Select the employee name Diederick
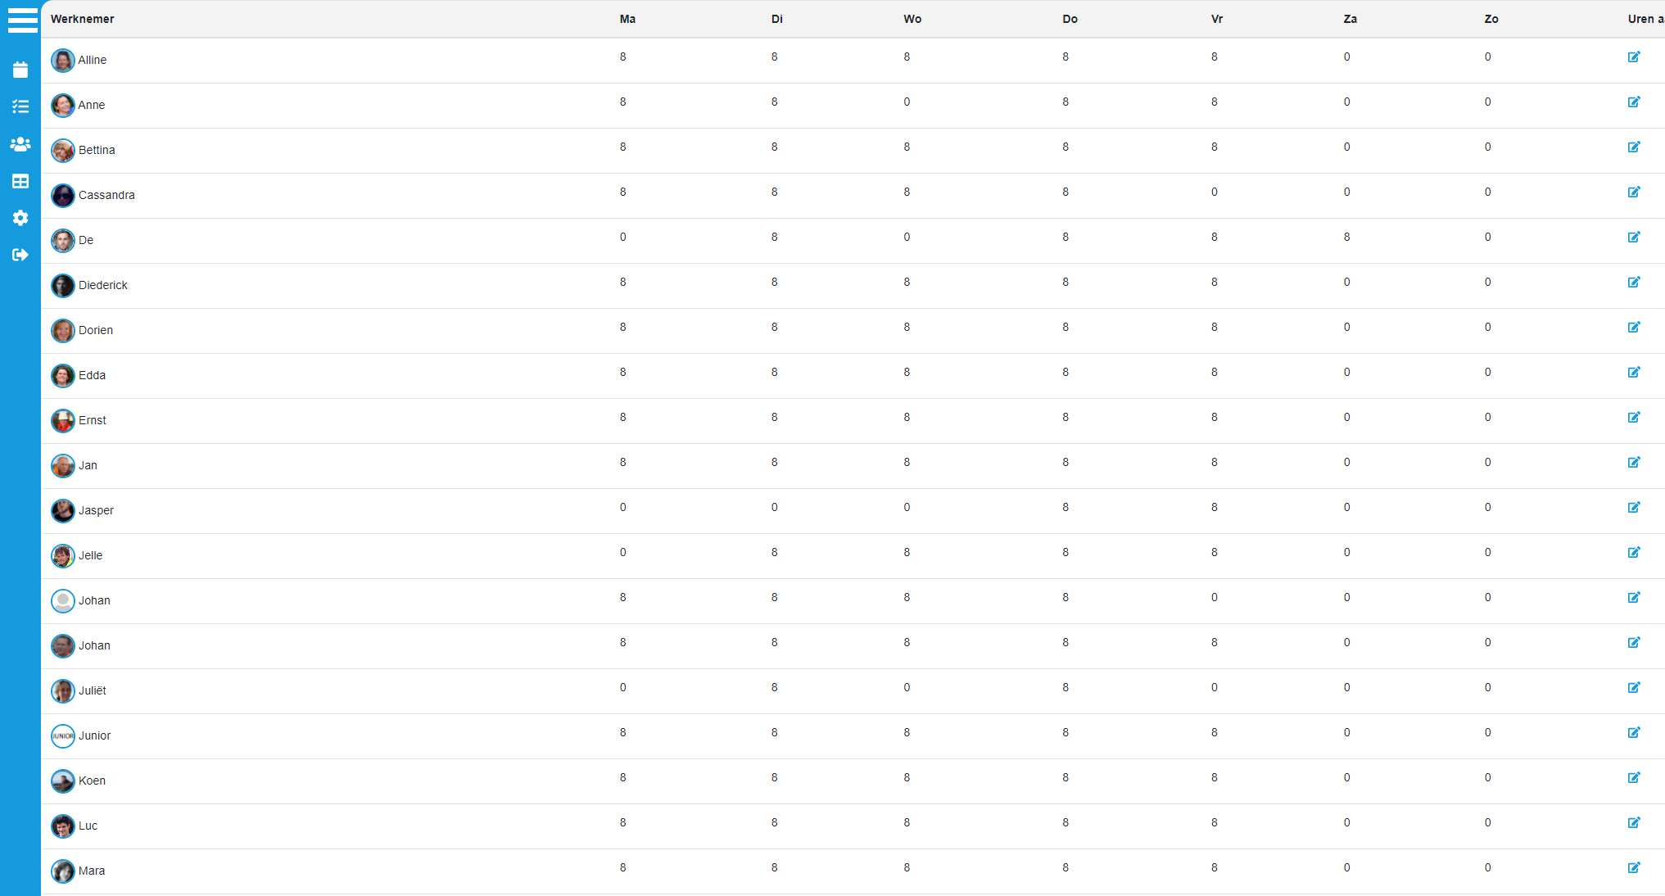This screenshot has height=896, width=1665. click(x=103, y=286)
